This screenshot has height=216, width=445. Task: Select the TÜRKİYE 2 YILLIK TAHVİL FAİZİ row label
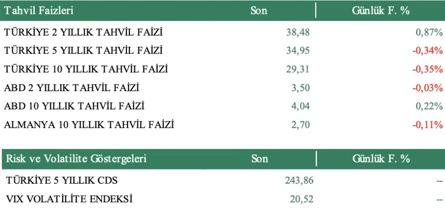(x=83, y=32)
